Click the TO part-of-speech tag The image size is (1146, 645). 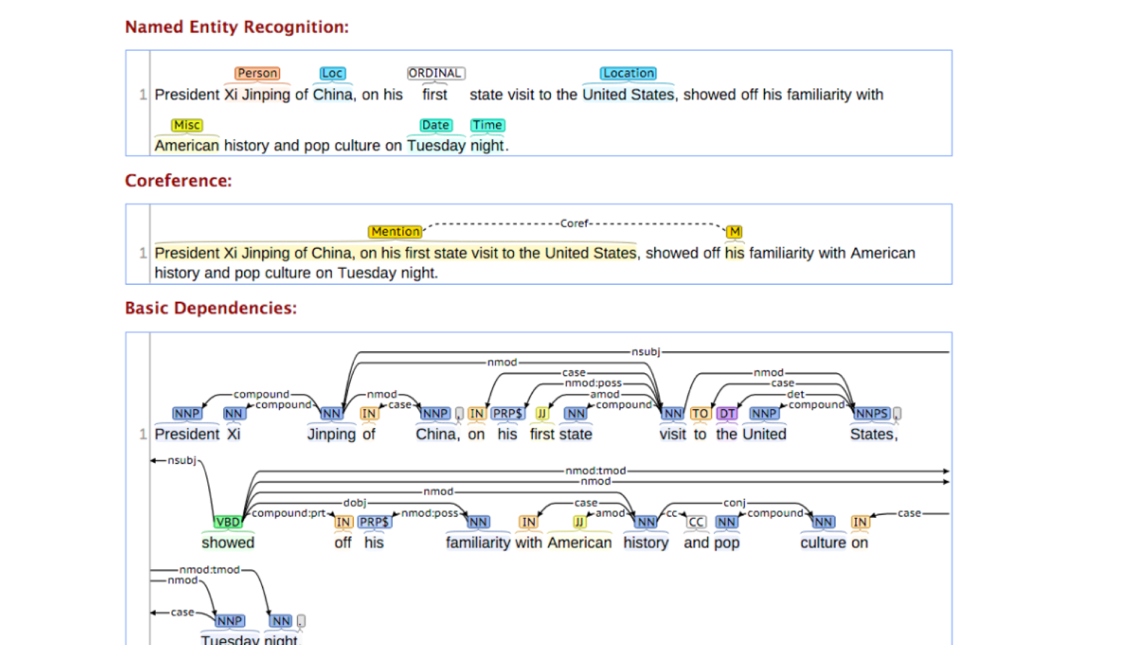(x=700, y=414)
